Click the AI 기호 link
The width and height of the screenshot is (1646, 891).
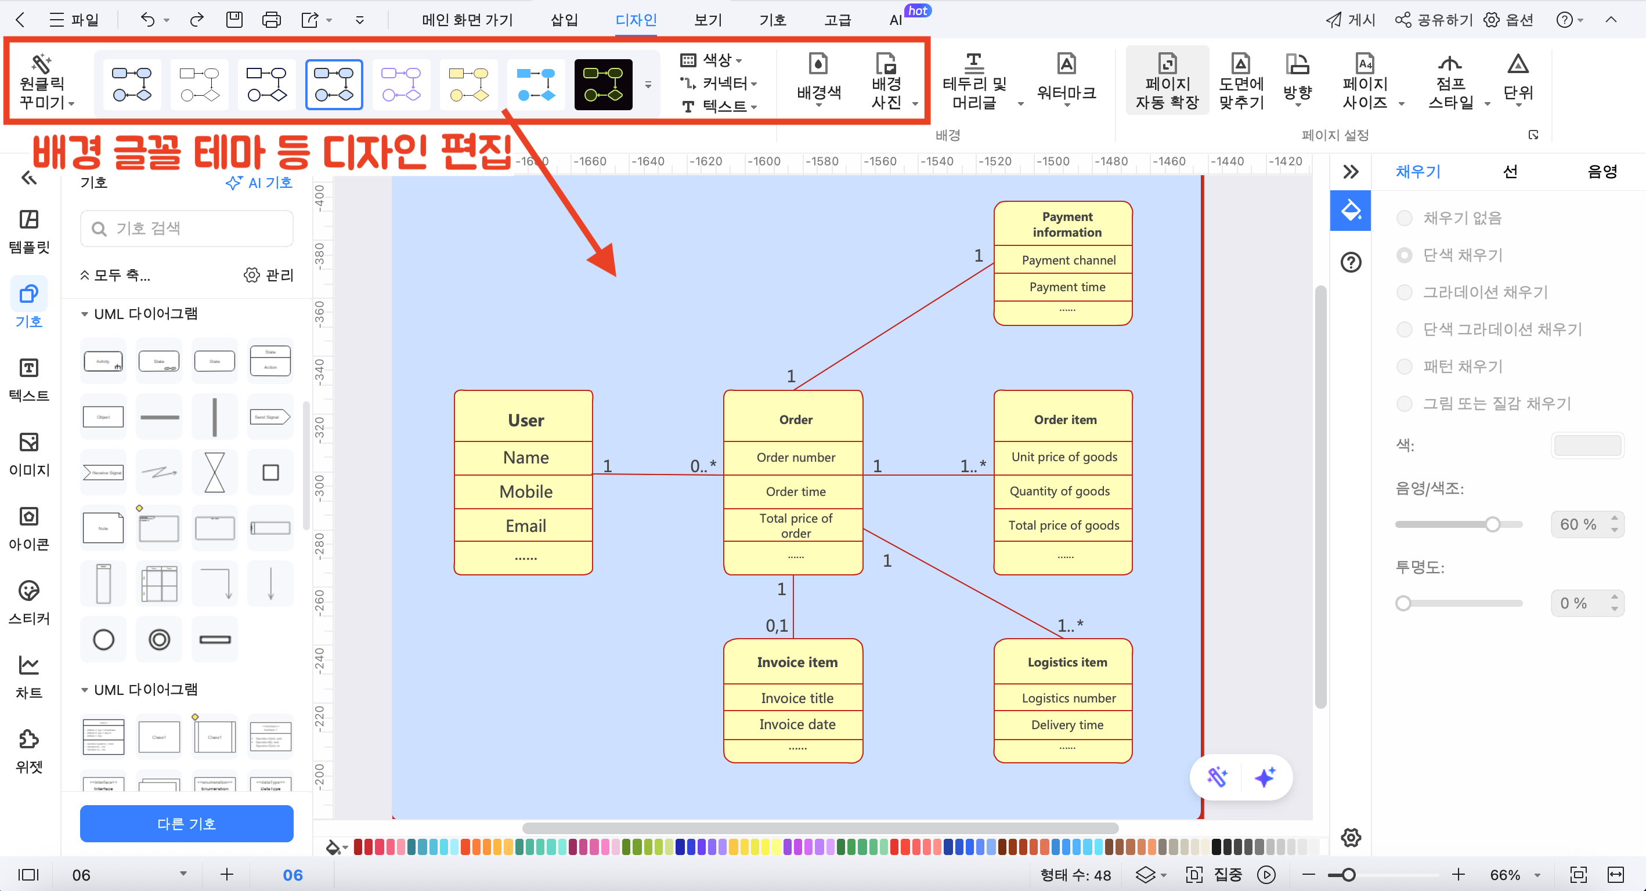[x=259, y=183]
